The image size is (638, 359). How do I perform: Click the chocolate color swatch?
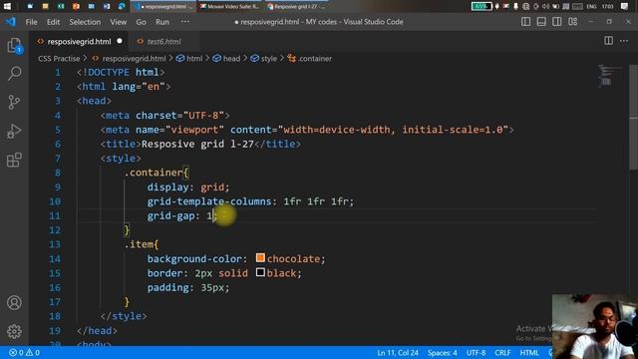260,257
